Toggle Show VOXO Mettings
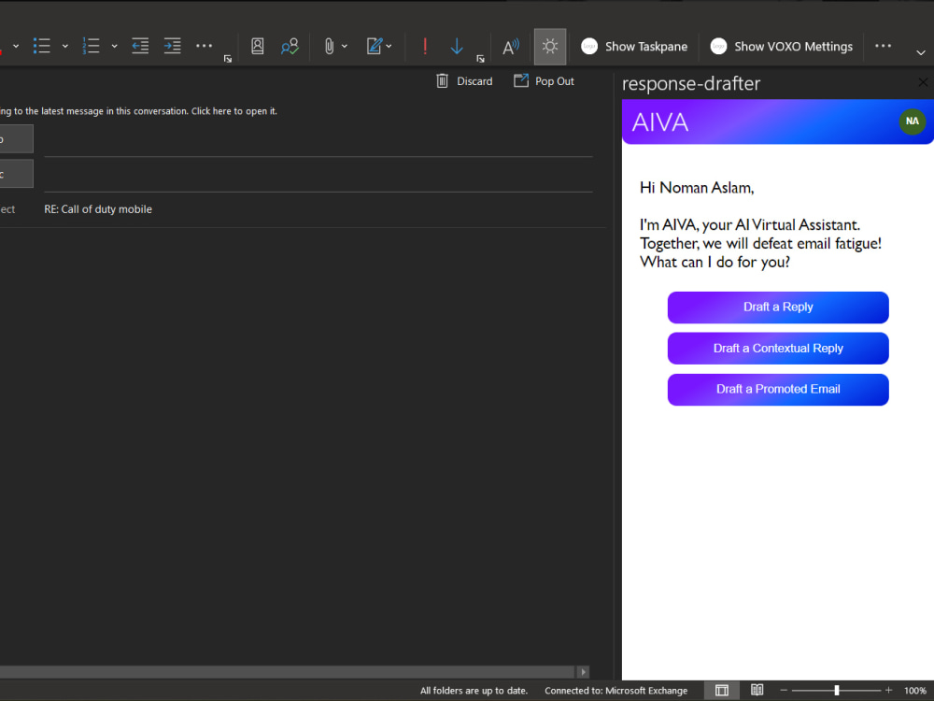 (x=782, y=46)
